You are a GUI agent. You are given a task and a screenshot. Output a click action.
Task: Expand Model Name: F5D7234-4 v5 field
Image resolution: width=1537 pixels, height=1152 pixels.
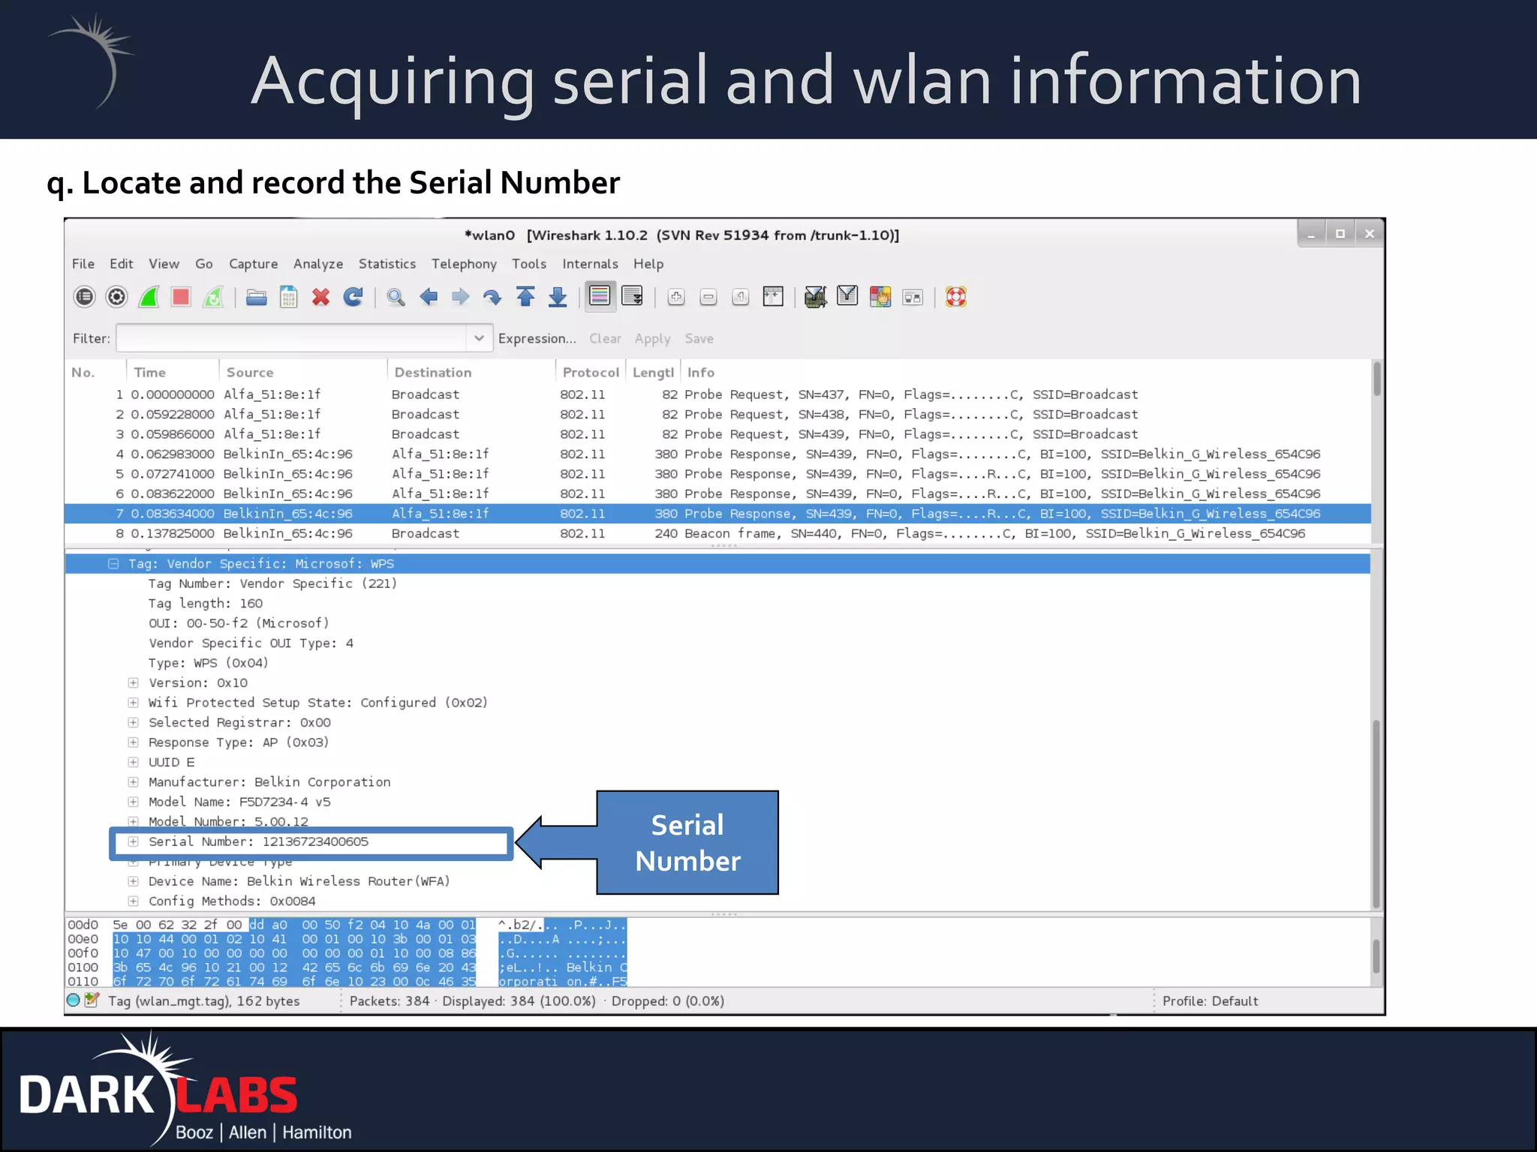point(133,802)
